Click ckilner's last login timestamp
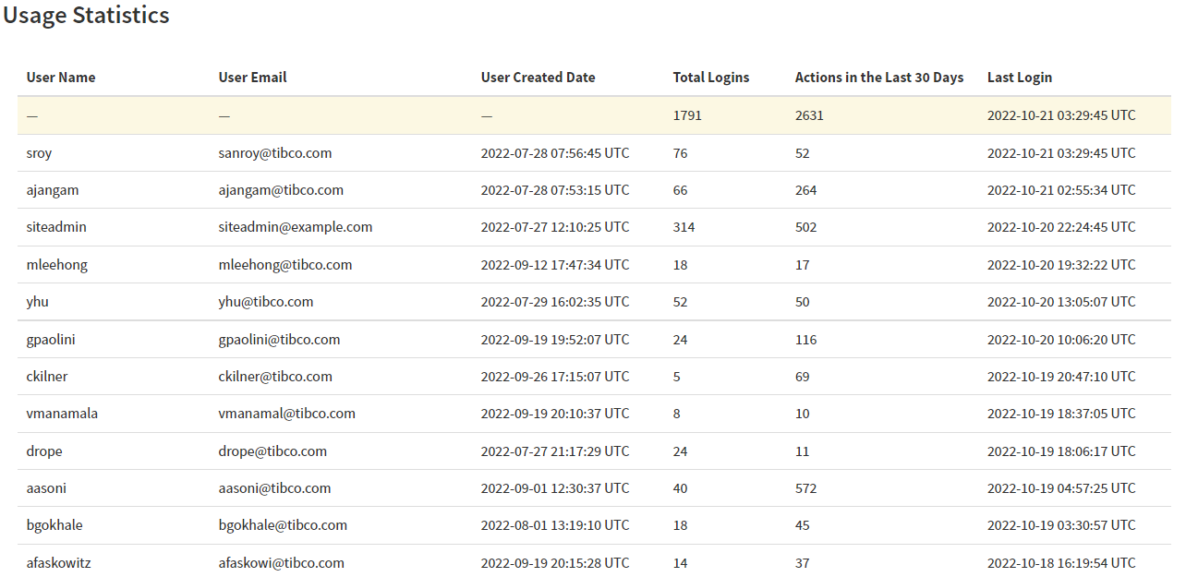The image size is (1186, 577). [1060, 377]
